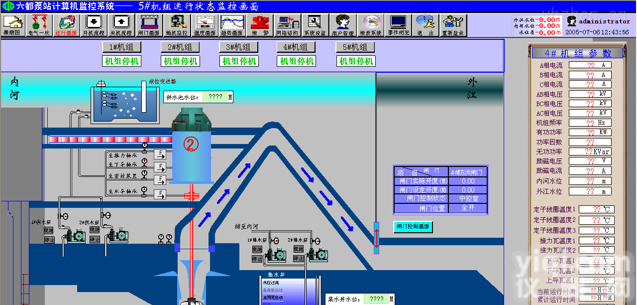Click the 重新登录 re-login icon

pyautogui.click(x=453, y=25)
